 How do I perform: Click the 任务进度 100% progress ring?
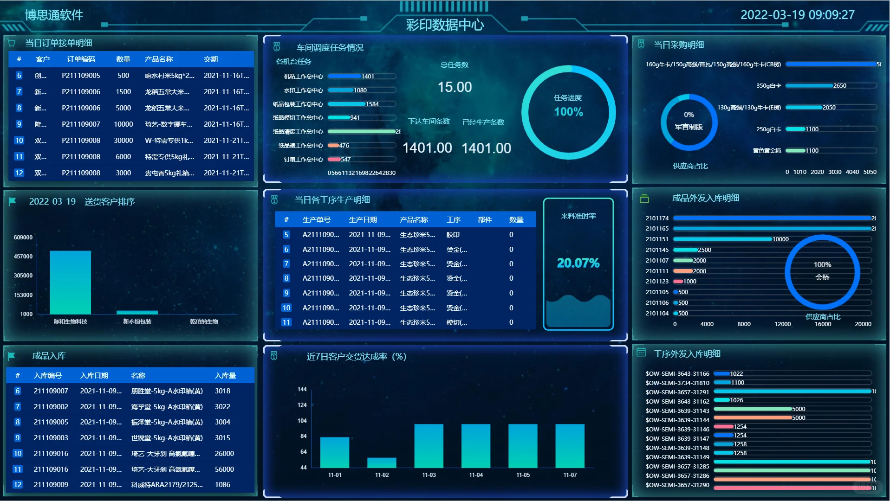[x=568, y=112]
